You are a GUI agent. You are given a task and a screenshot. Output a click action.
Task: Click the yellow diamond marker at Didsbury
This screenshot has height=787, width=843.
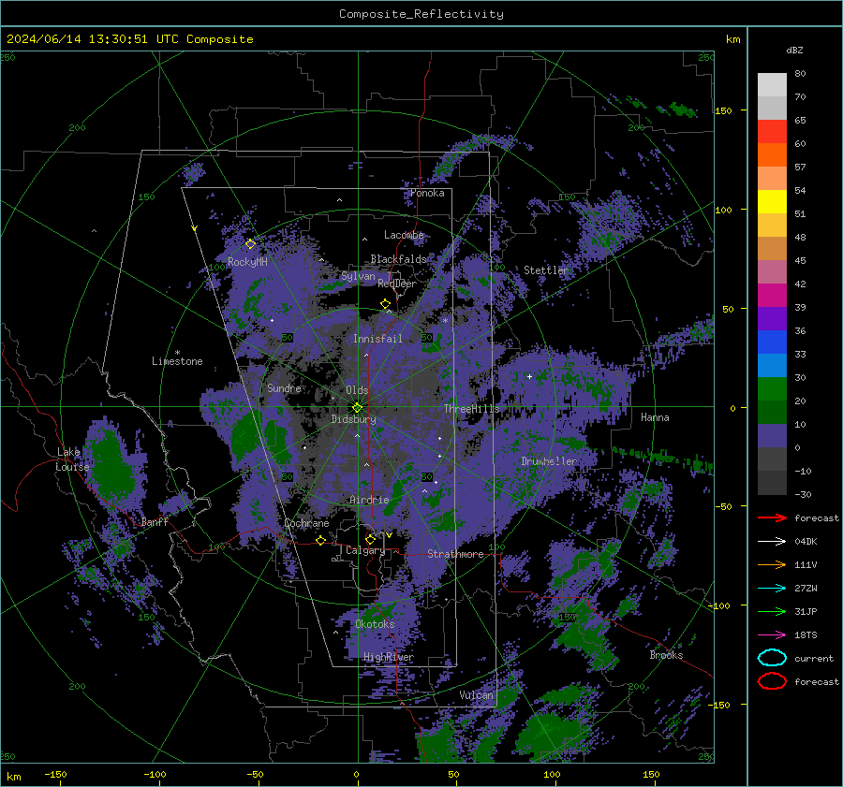tap(358, 408)
